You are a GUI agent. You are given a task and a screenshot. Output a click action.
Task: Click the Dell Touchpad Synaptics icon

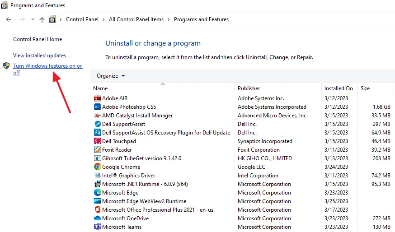pos(97,141)
